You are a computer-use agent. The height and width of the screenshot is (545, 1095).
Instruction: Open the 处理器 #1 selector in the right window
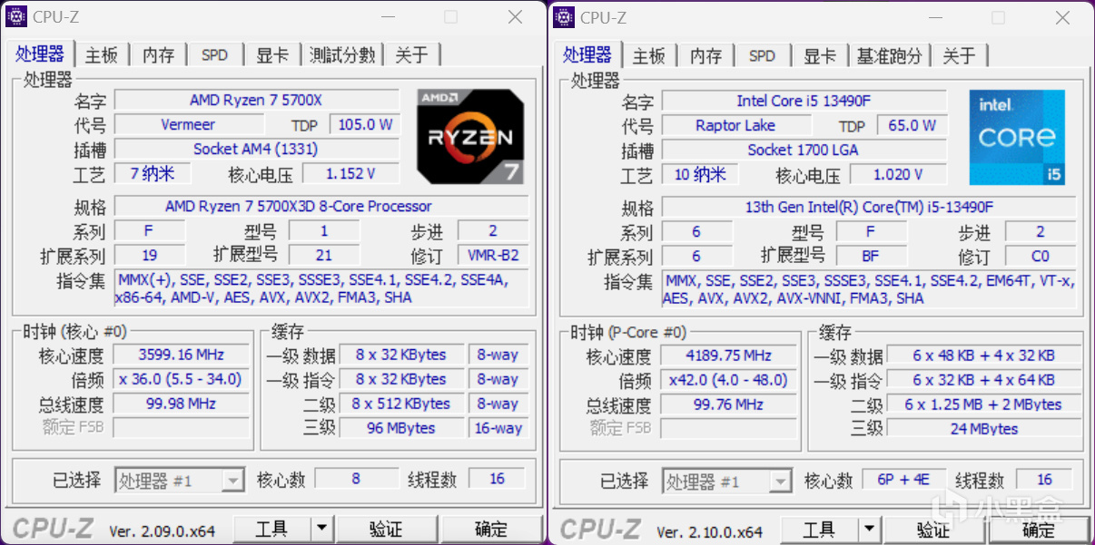(x=727, y=482)
